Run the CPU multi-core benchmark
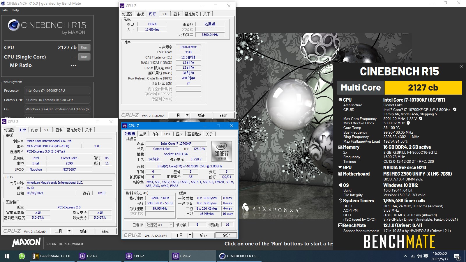 84,47
